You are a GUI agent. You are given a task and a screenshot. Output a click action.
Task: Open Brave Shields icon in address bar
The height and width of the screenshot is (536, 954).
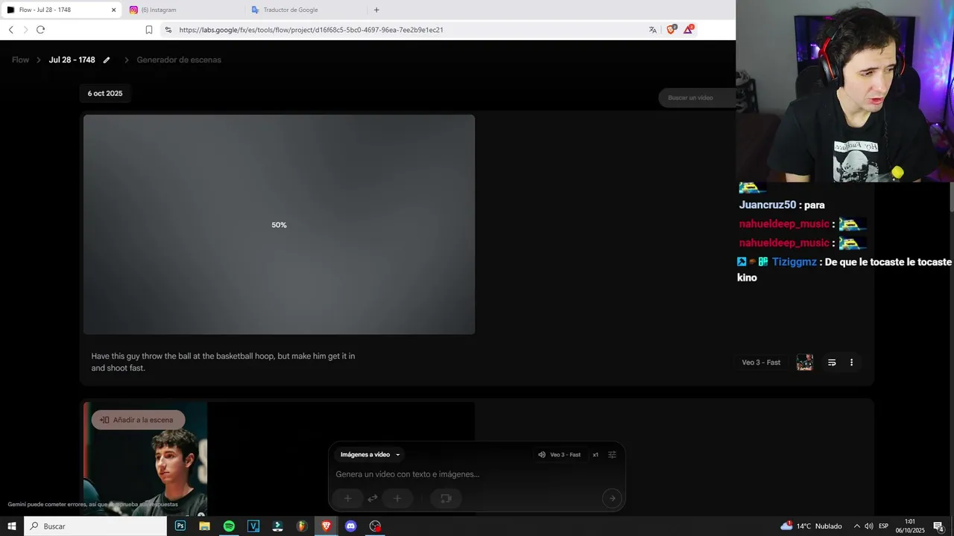(671, 30)
